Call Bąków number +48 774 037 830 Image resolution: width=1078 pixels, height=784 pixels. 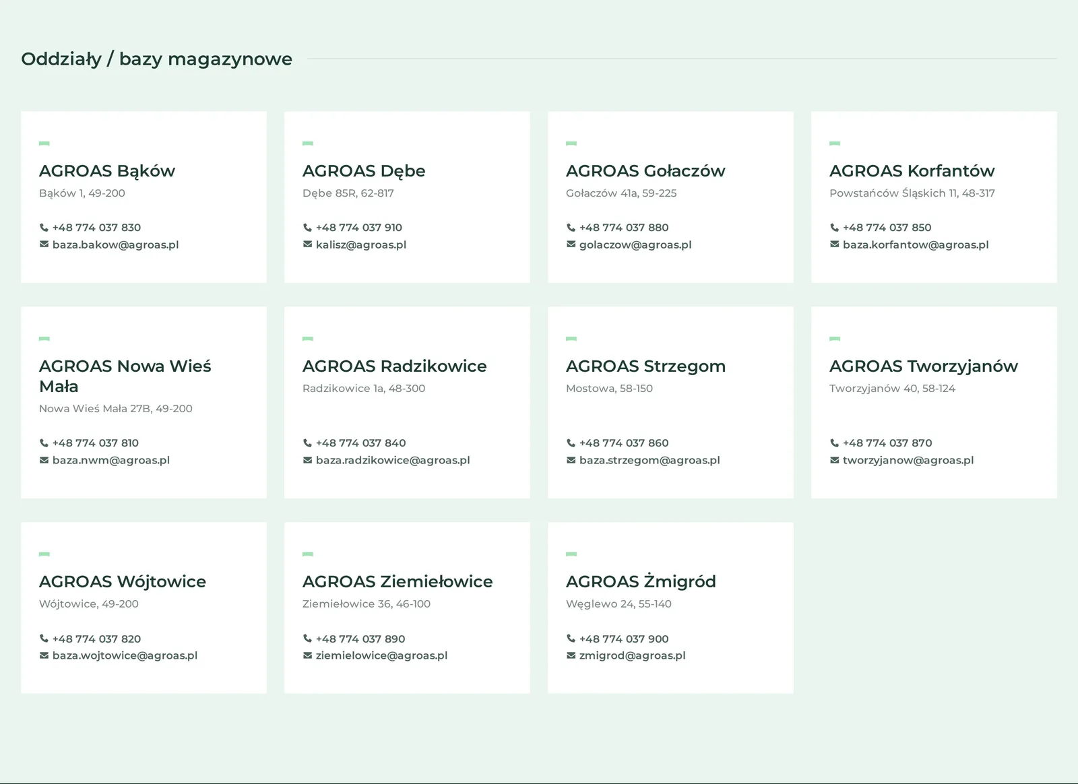coord(96,228)
